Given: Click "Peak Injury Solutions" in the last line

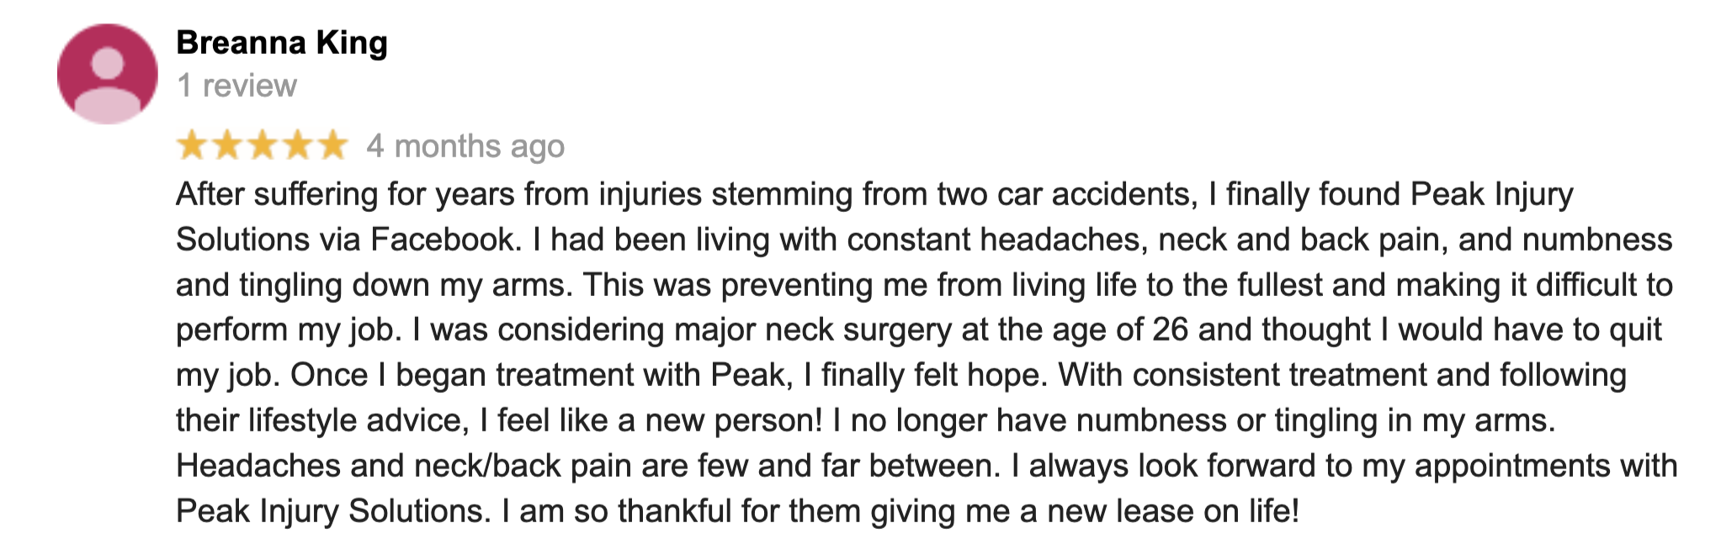Looking at the screenshot, I should click(333, 511).
